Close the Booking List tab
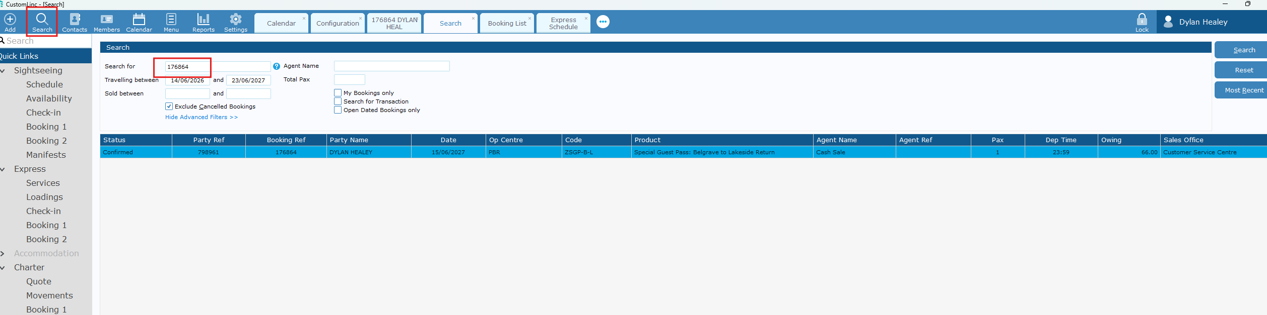Image resolution: width=1267 pixels, height=315 pixels. tap(529, 19)
